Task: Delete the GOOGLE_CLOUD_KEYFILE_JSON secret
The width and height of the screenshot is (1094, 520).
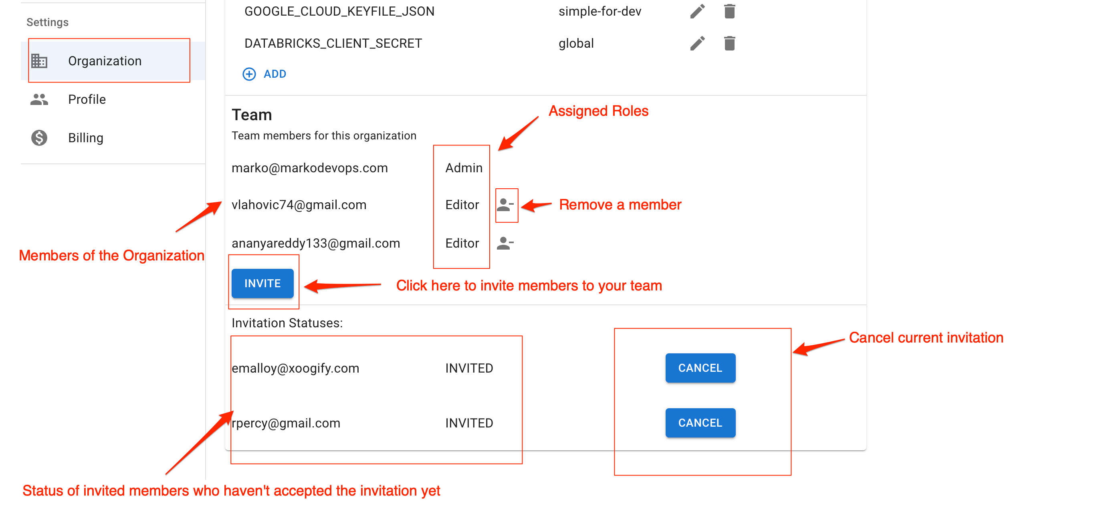Action: click(x=729, y=12)
